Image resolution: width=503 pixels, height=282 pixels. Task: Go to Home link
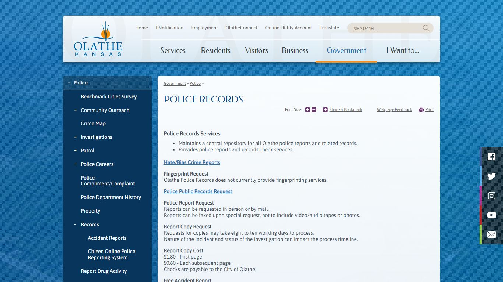click(x=141, y=28)
